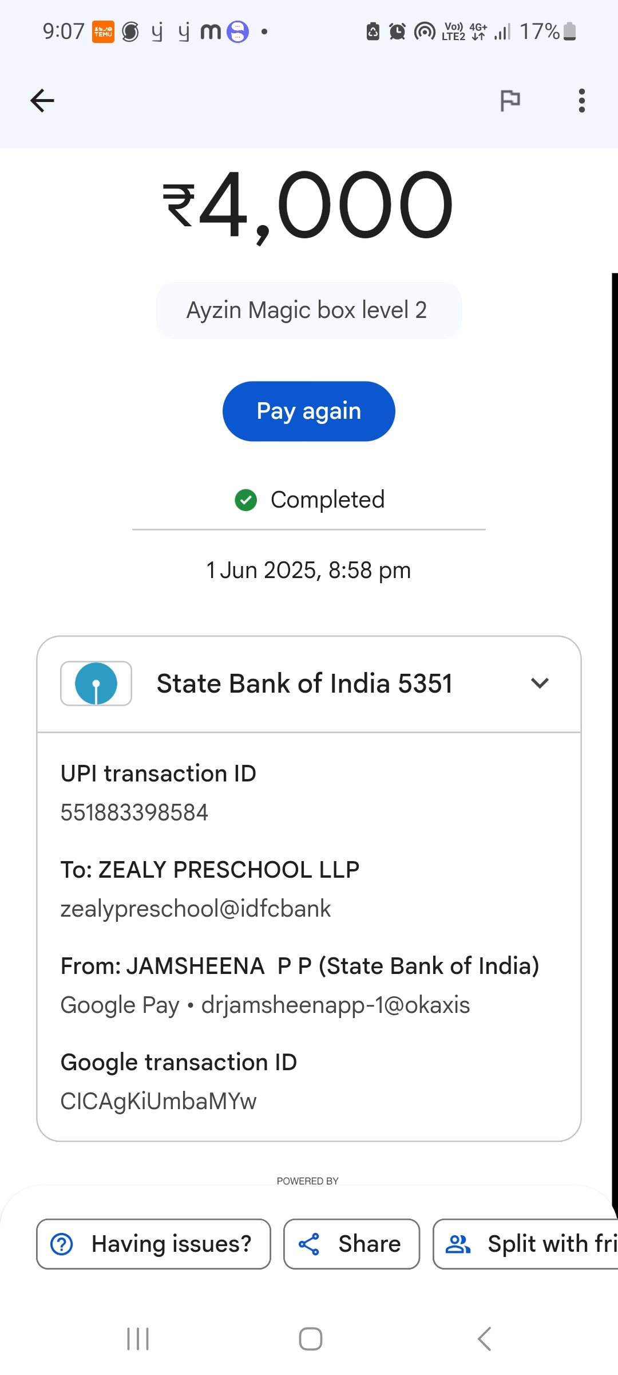Tap the zealypreschool@idfcbank UPI address

(196, 909)
